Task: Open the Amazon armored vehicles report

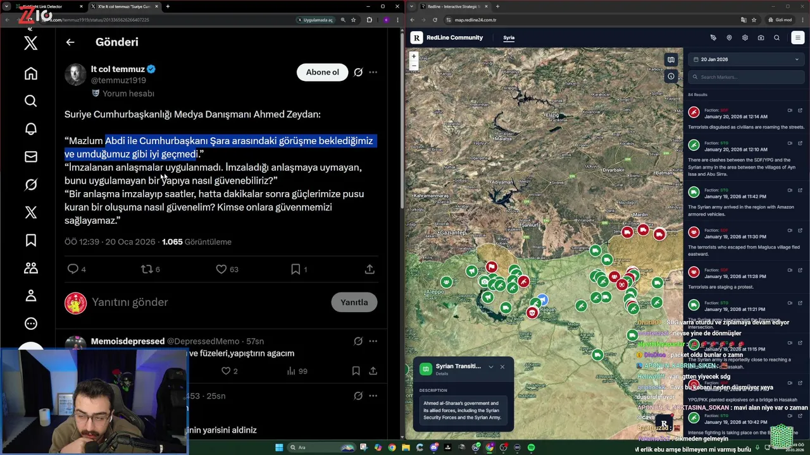Action: click(x=746, y=202)
